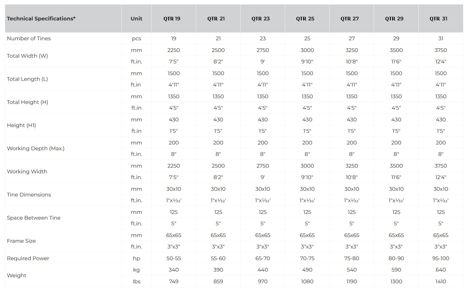Select the Working Depth (Max.) row label
The image size is (470, 292).
click(x=35, y=148)
